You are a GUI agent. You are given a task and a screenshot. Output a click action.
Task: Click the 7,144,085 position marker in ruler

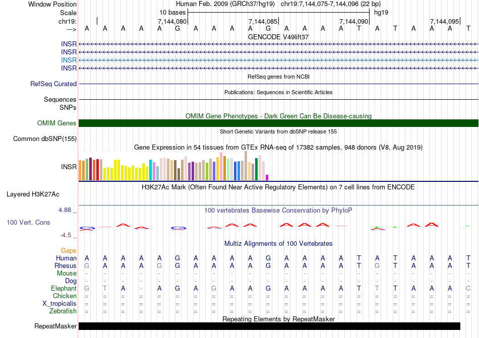[263, 22]
